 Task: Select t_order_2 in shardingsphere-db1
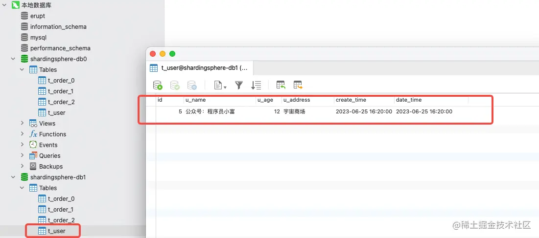click(x=61, y=220)
